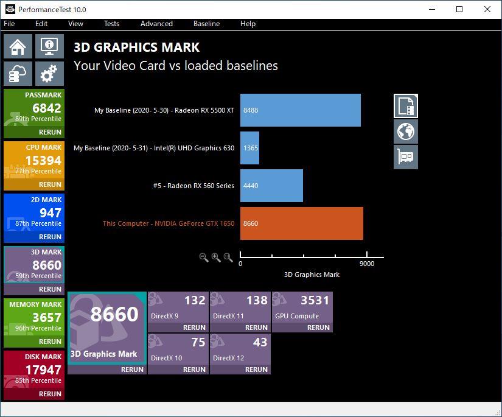Click the 'My Baseline (2020- 5-31)' Intel UHD label
Viewport: 502px width, 417px height.
154,149
